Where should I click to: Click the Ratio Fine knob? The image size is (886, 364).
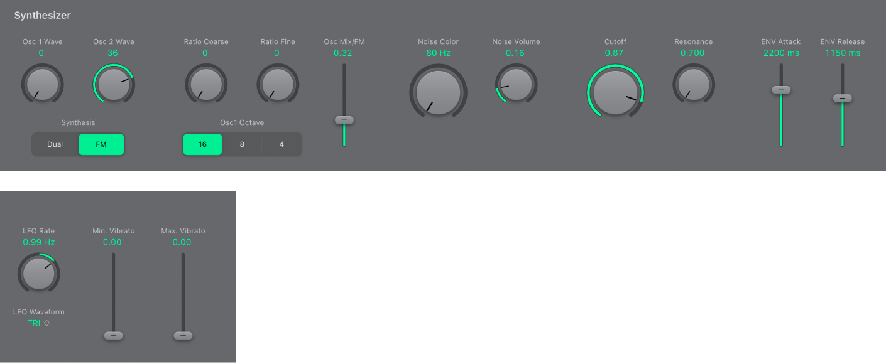click(277, 83)
